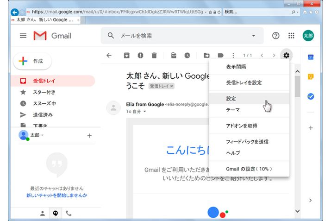The image size is (331, 221).
Task: Open the phone calls tab icon
Action: pos(69,214)
